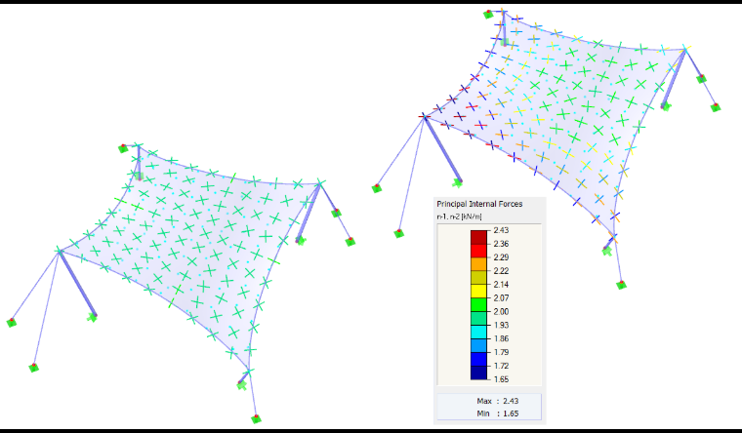Screen dimensions: 742x433
Task: Click the cyan 1.93 legend color band
Action: click(x=478, y=332)
